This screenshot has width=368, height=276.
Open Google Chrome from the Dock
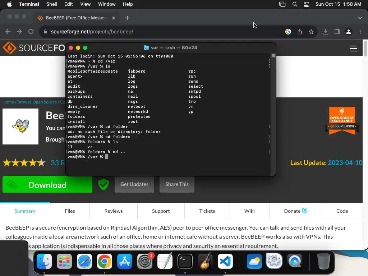click(105, 261)
